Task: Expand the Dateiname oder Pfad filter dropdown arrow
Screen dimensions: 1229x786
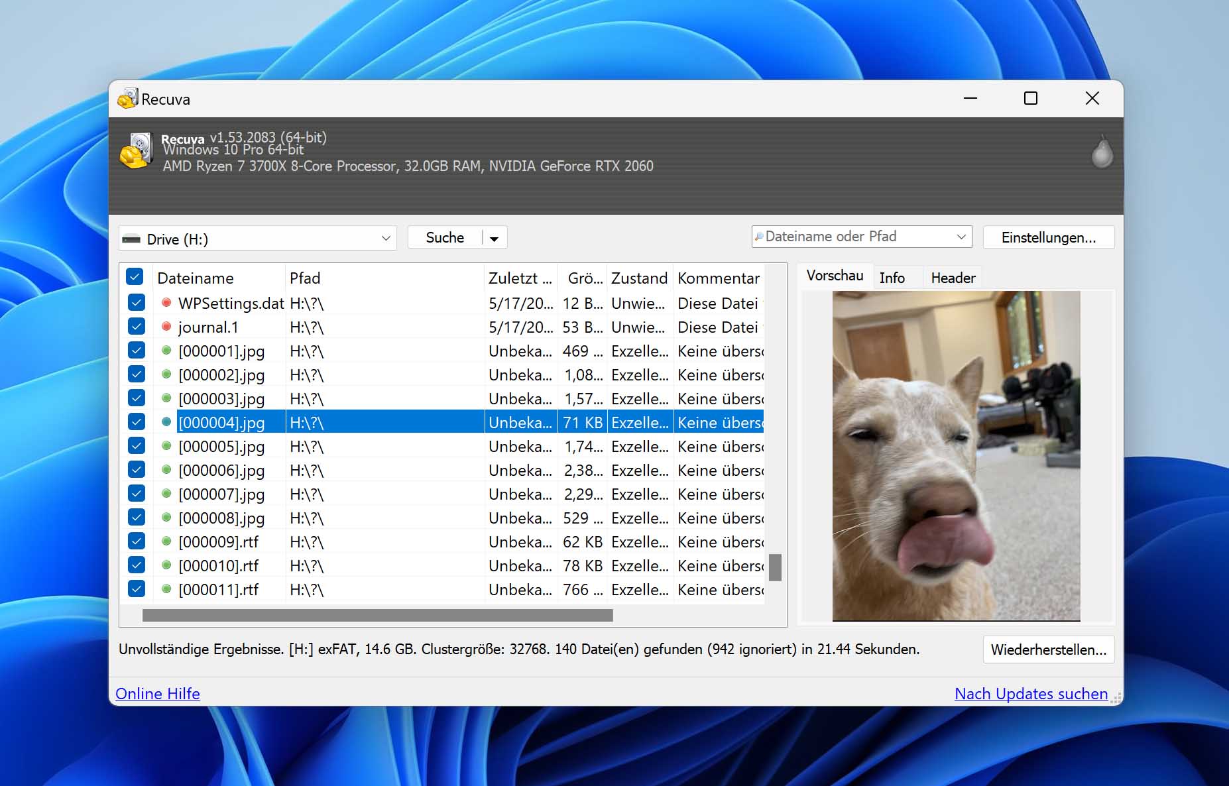Action: click(x=961, y=237)
